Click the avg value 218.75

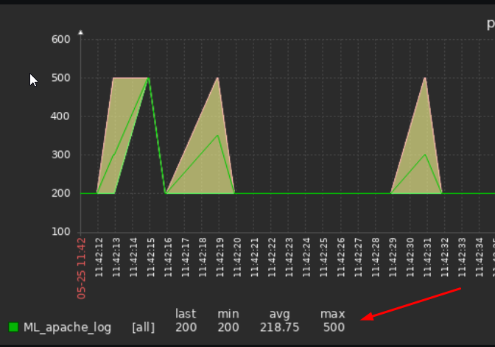click(279, 327)
